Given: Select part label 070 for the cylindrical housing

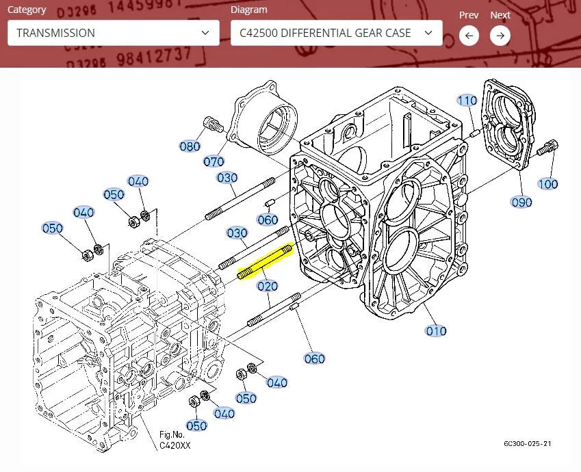Looking at the screenshot, I should point(214,161).
